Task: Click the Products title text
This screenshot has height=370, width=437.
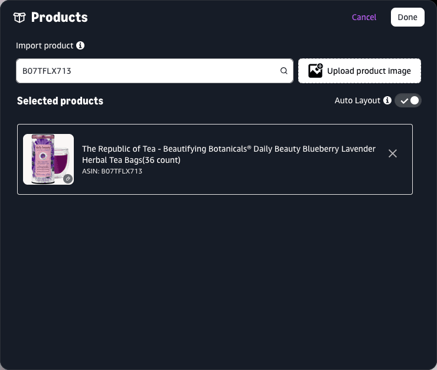Action: (60, 17)
